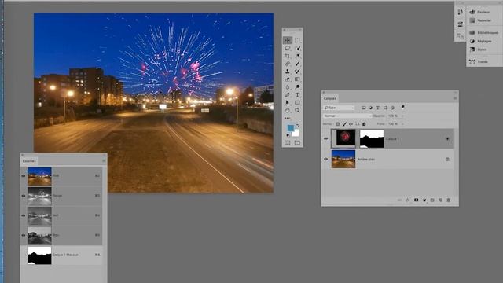
Task: Select the Move tool
Action: (288, 40)
